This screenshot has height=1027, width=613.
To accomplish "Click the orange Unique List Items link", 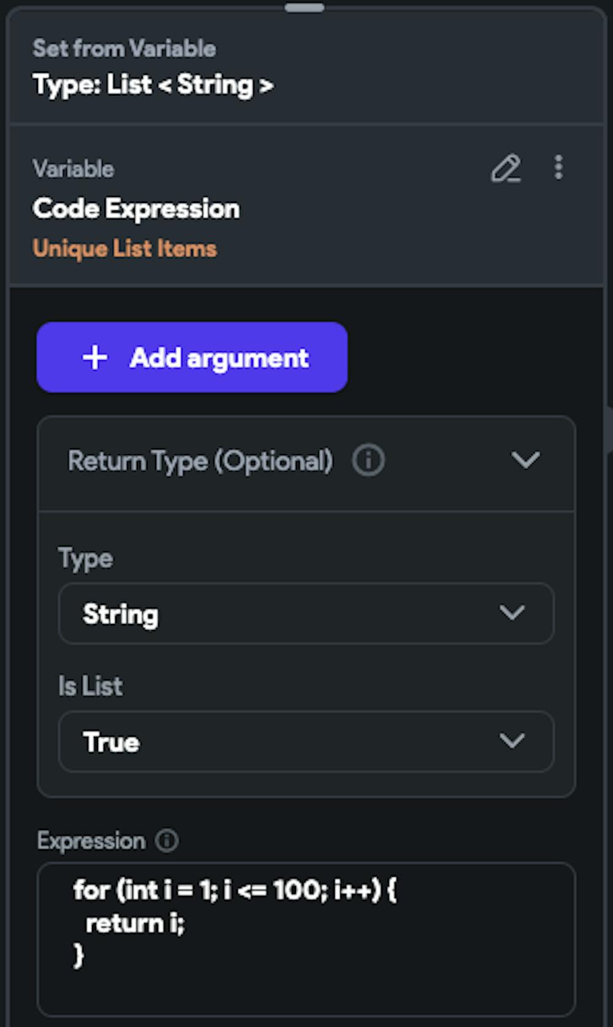I will 124,248.
